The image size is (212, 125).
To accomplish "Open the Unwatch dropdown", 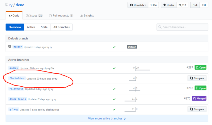I will 138,5.
